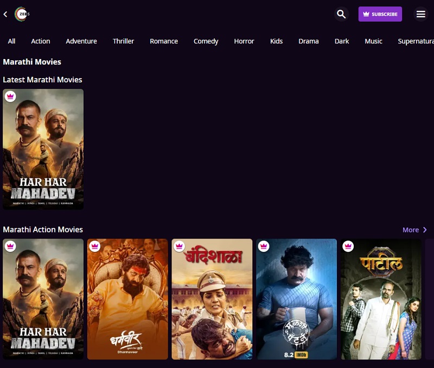Image resolution: width=434 pixels, height=368 pixels.
Task: Select the Horror genre tab
Action: click(244, 41)
